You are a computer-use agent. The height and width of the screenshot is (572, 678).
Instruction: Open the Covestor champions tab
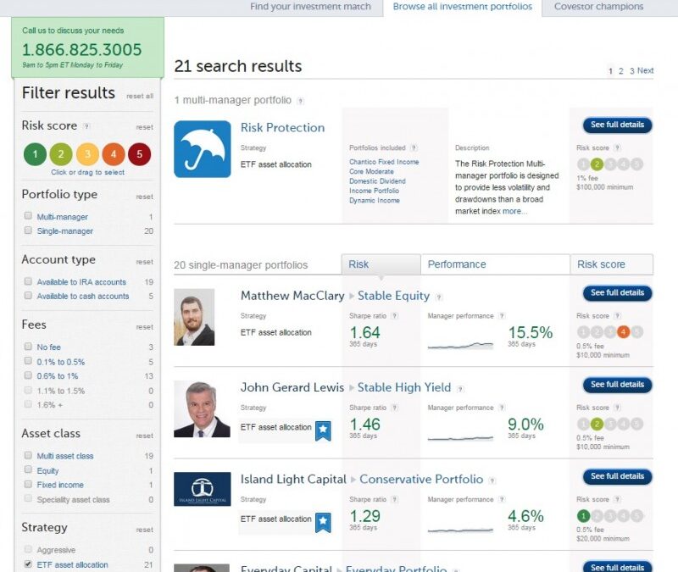[598, 7]
